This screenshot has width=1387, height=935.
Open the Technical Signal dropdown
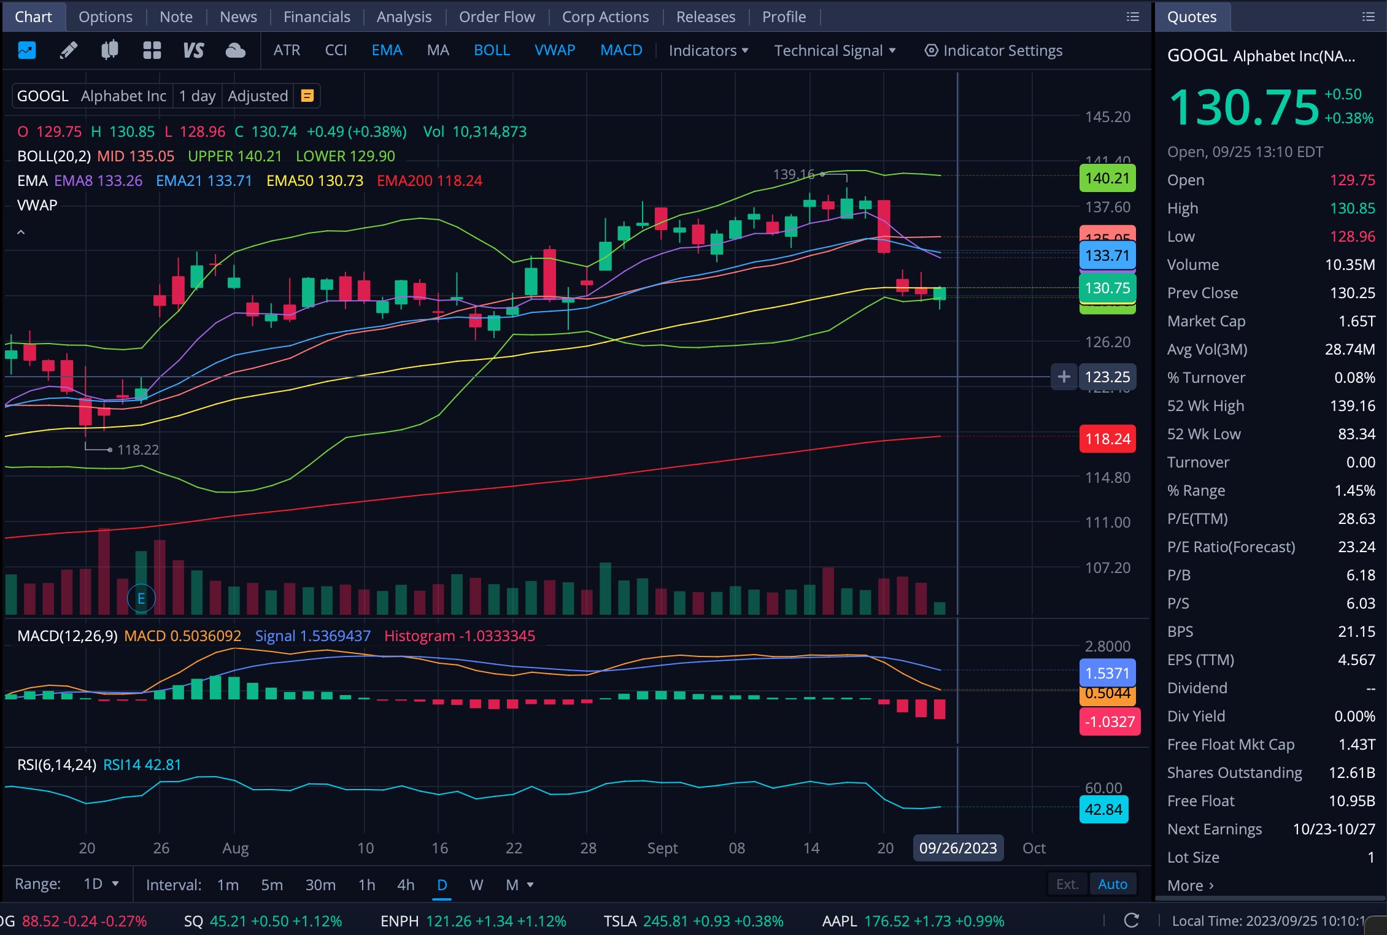834,50
